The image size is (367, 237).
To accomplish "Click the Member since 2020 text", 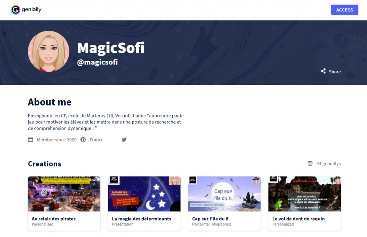I will pyautogui.click(x=57, y=140).
